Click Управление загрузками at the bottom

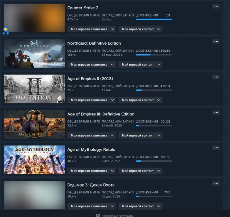118,216
